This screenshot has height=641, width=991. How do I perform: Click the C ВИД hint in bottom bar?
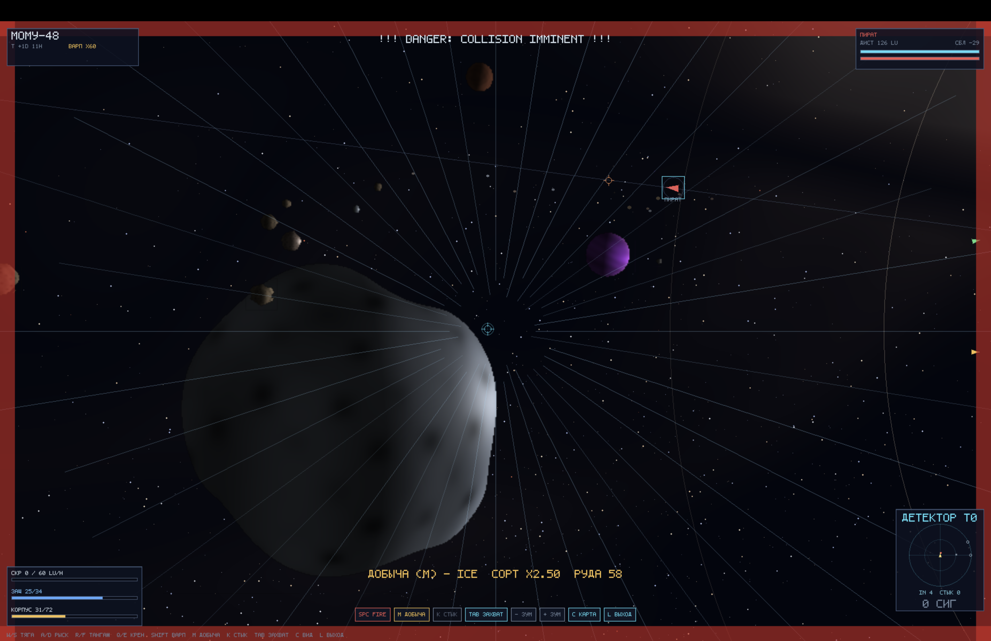pos(304,635)
